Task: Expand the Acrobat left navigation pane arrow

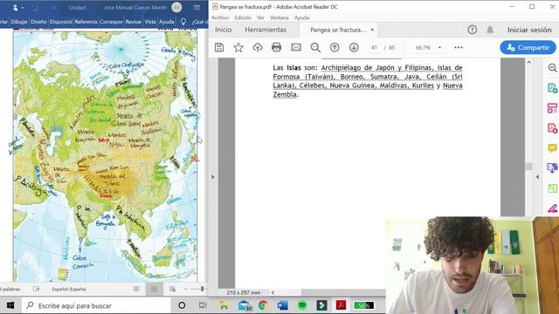Action: [x=213, y=177]
